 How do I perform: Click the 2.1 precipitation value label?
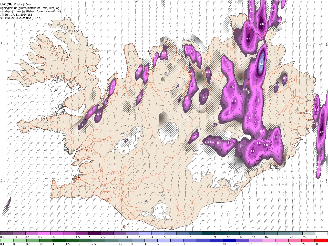[x=273, y=10]
